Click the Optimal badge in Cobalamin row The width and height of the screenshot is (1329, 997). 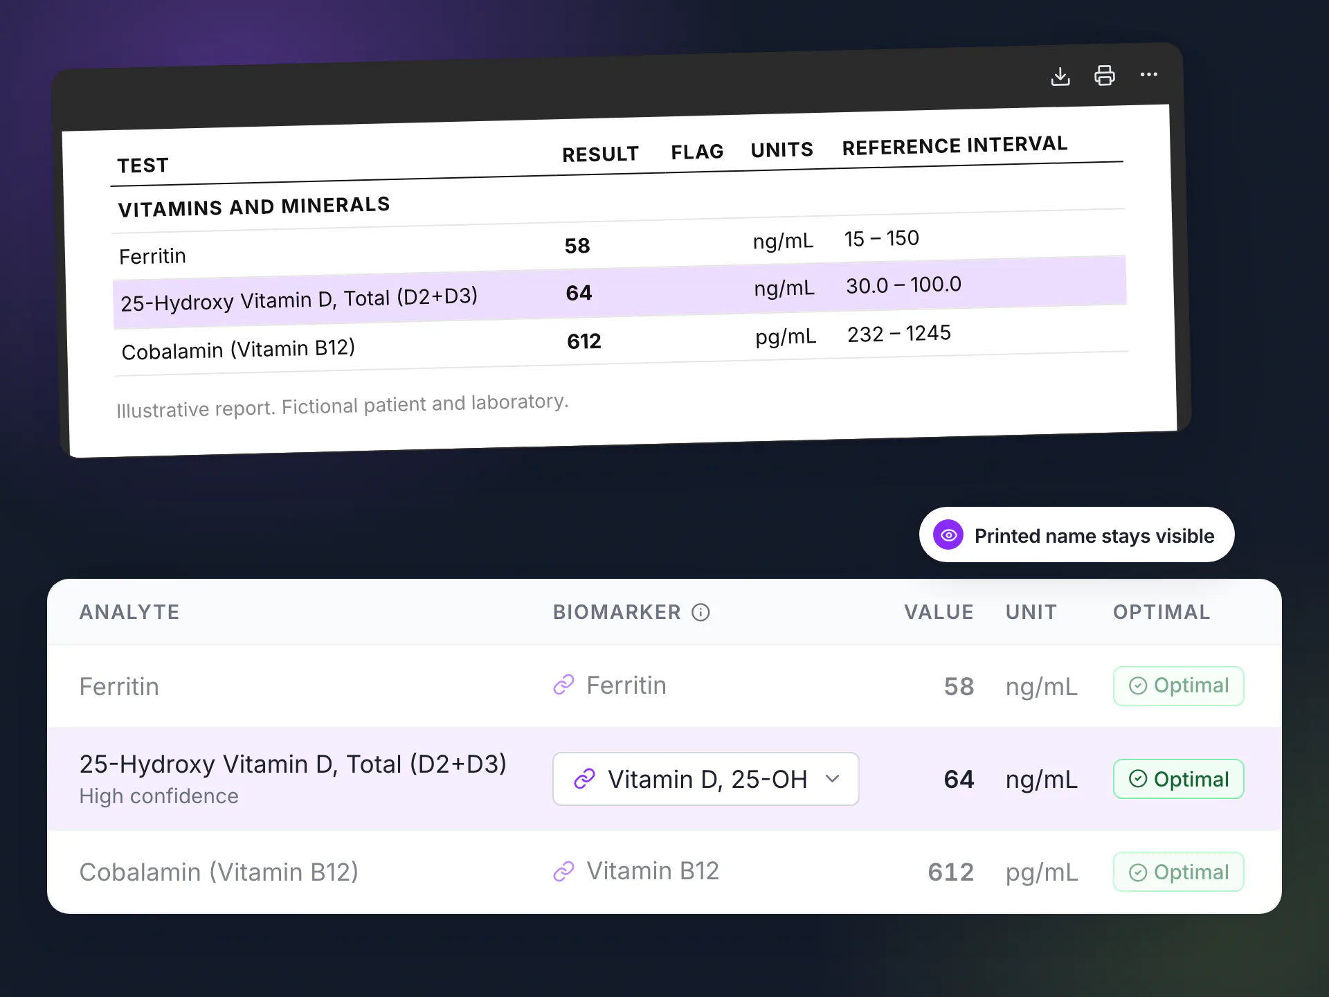1178,872
